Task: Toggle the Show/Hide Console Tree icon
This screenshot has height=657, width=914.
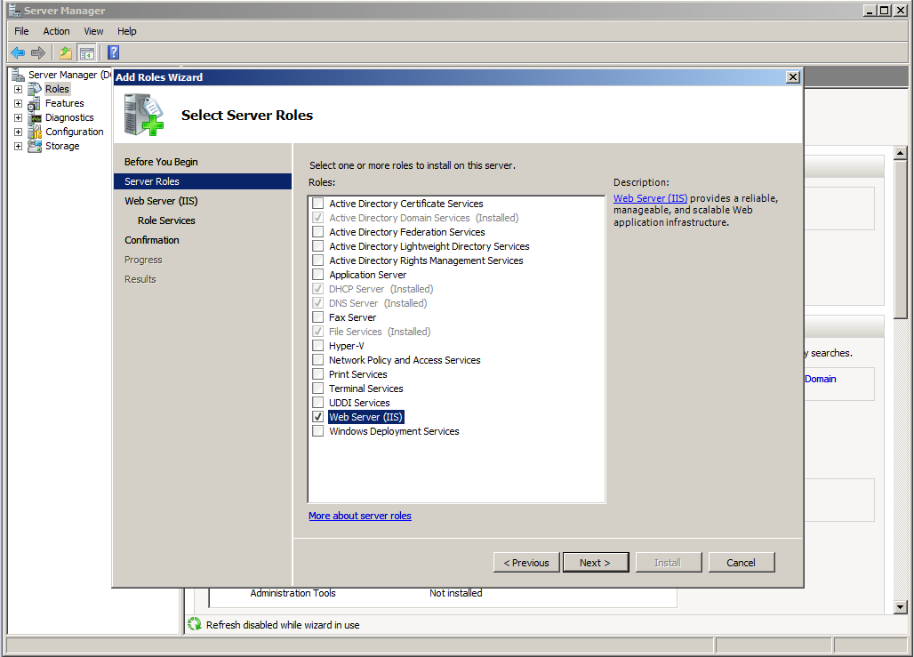Action: [87, 53]
